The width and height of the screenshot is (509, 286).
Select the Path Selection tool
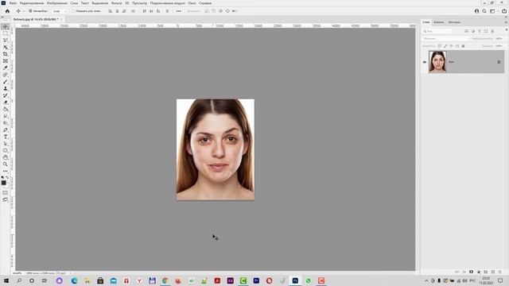[x=6, y=144]
